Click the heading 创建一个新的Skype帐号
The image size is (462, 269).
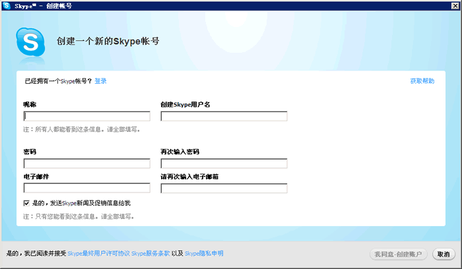click(x=108, y=41)
